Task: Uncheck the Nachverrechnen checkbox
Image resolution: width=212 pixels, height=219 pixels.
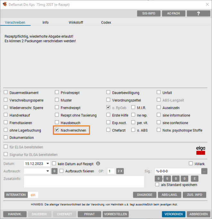Action: (57, 130)
